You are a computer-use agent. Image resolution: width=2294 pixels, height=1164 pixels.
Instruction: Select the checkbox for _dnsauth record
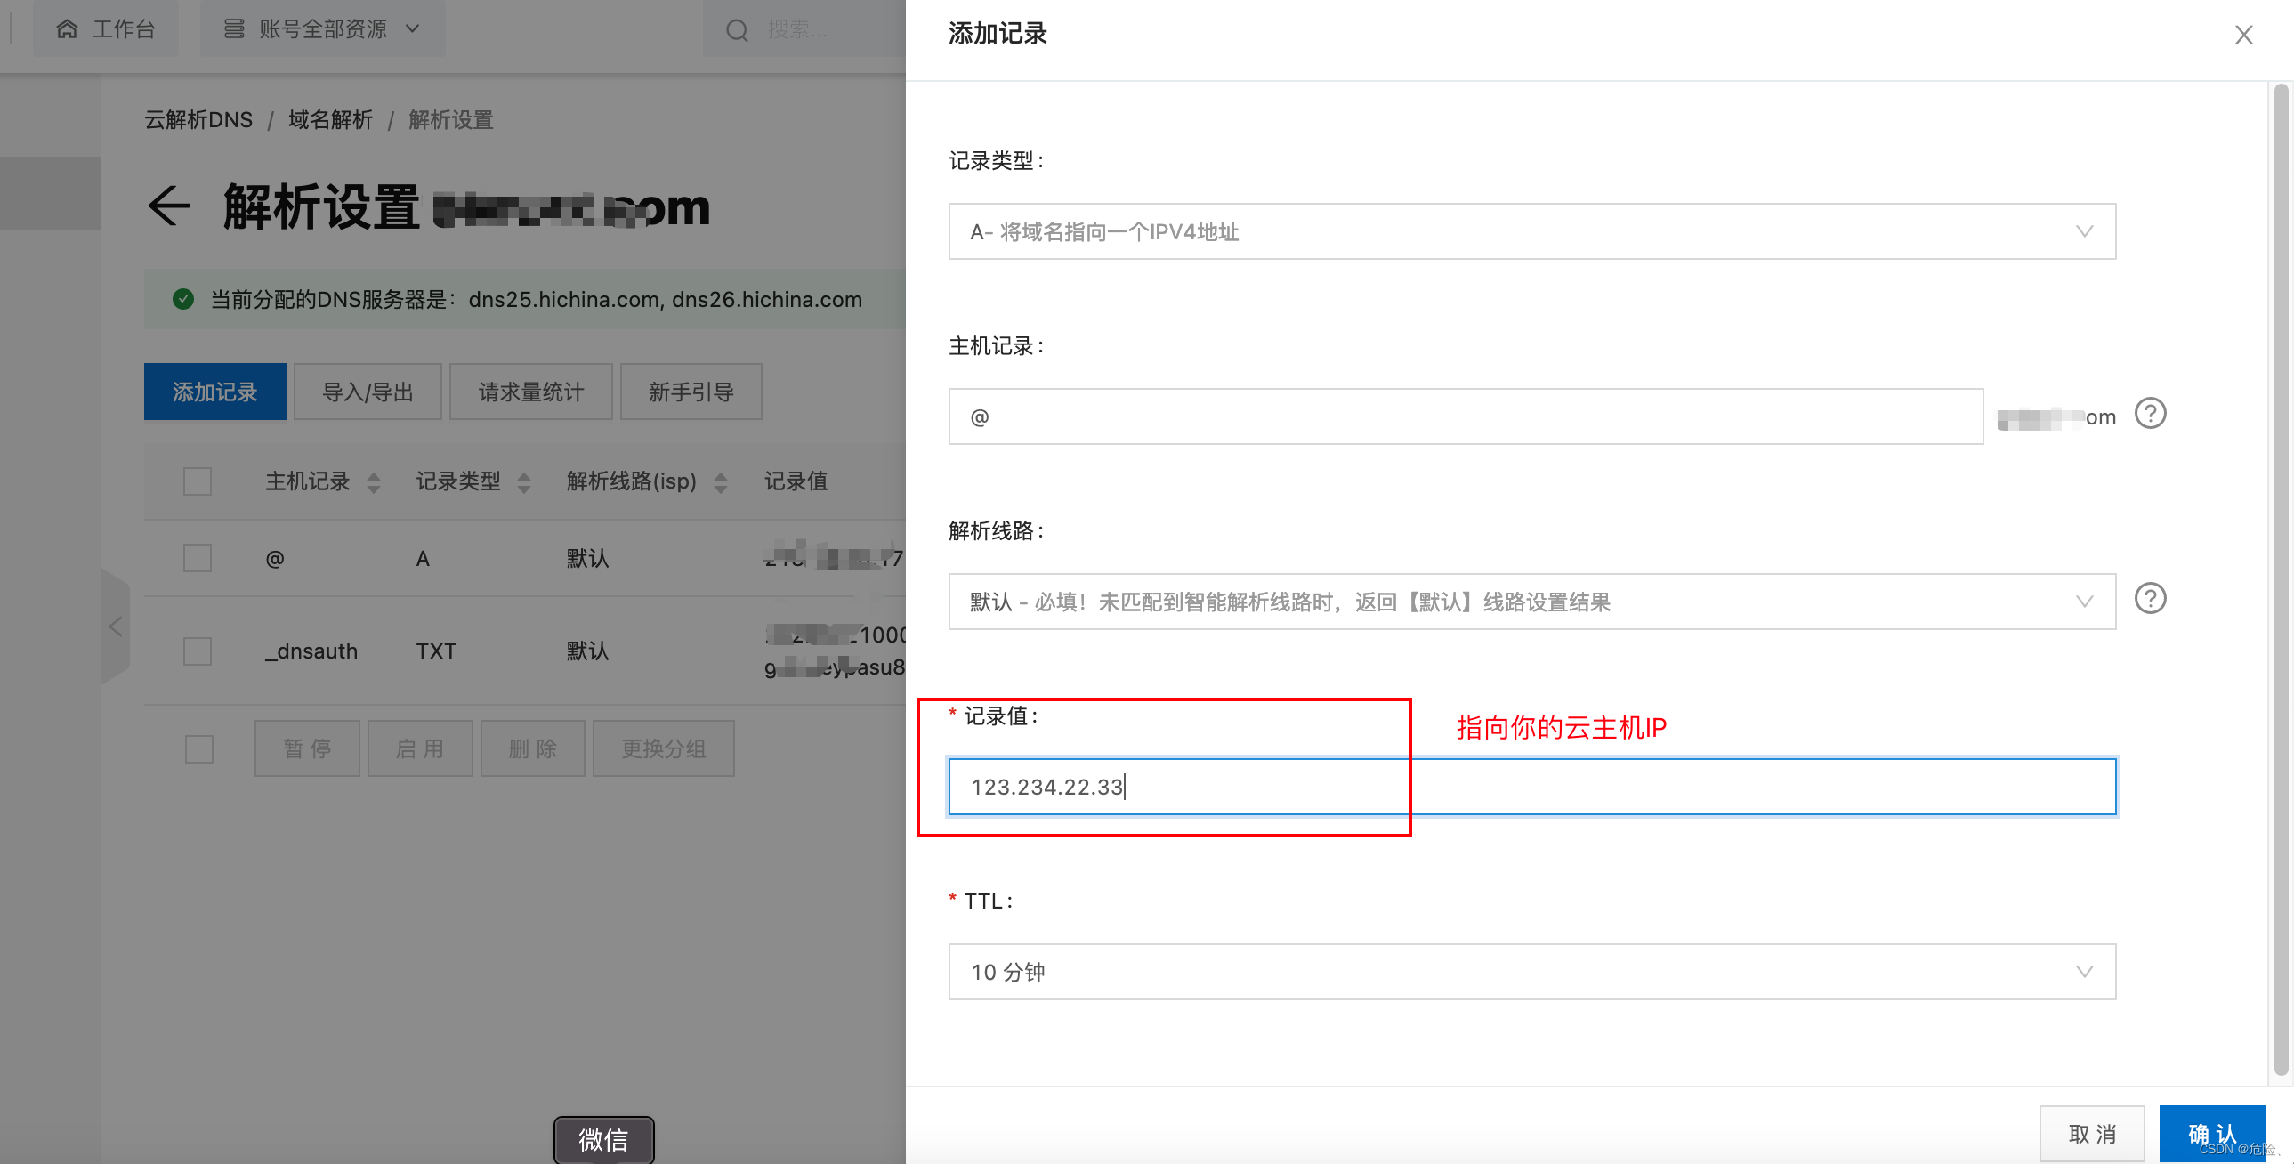tap(197, 651)
